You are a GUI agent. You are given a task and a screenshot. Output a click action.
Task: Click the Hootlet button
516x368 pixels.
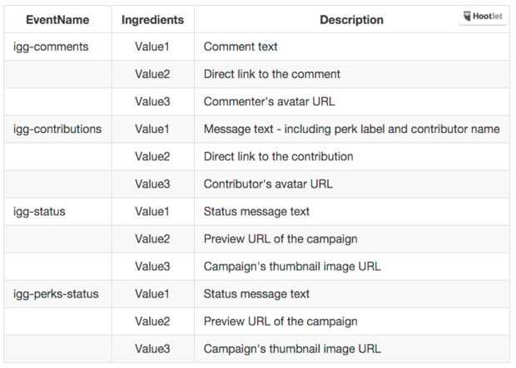click(484, 17)
